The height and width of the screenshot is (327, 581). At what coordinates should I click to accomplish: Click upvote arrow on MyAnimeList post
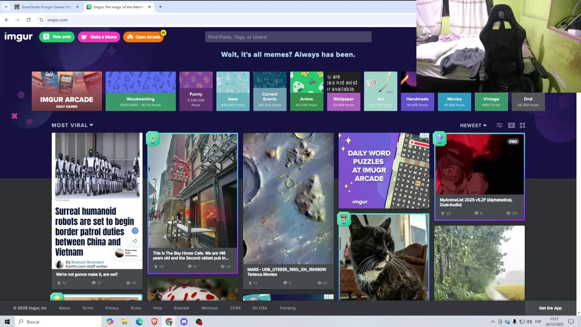pyautogui.click(x=442, y=213)
